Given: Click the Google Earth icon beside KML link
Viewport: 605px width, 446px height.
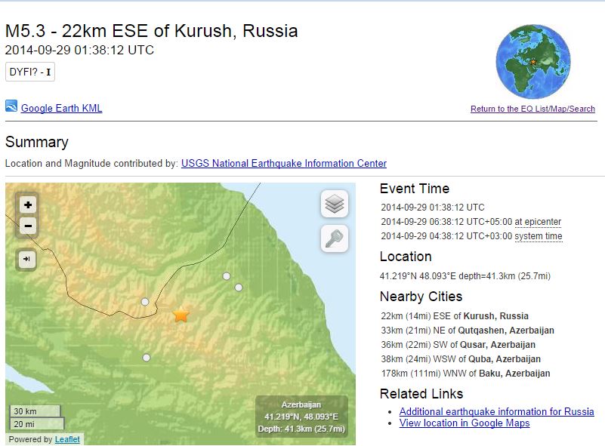Looking at the screenshot, I should 11,107.
